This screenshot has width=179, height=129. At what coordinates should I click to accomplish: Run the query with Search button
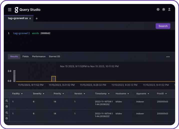[x=163, y=26]
